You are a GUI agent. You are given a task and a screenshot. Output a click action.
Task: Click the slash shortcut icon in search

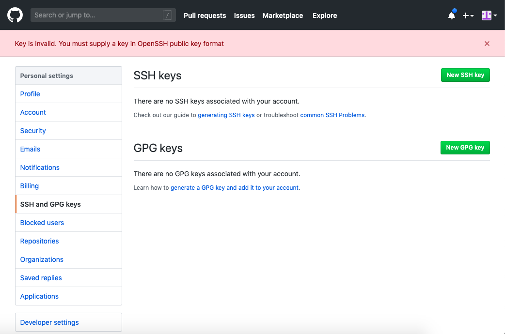(x=168, y=15)
